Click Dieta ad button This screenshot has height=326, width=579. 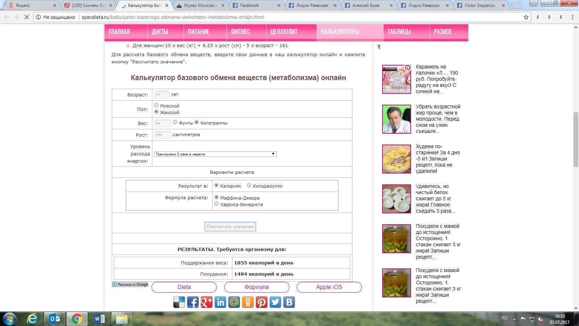pos(184,287)
